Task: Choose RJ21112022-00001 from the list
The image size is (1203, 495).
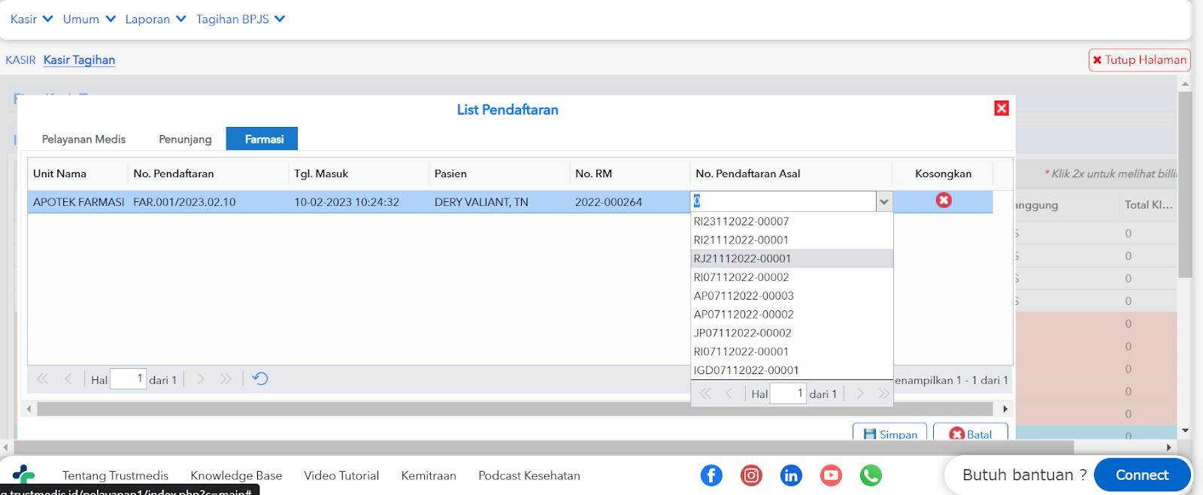Action: [792, 258]
